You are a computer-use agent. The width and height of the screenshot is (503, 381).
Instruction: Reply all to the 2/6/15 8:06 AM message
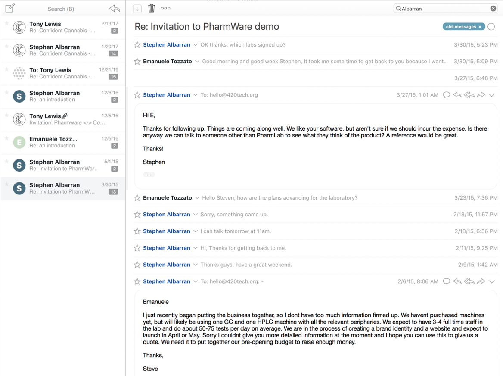point(469,281)
